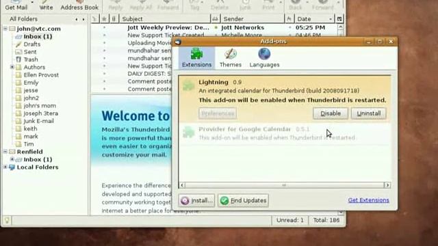438x246 pixels.
Task: Select the Local Folders item
Action: pyautogui.click(x=38, y=167)
